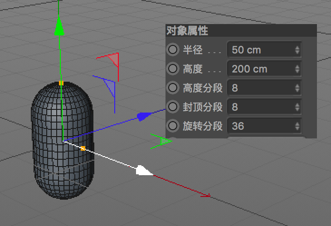
Task: Click the stepper arrows for 半径
Action: coord(297,50)
